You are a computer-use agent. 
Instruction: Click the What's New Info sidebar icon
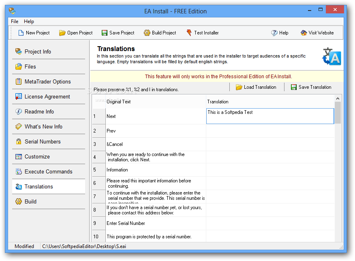(x=19, y=126)
